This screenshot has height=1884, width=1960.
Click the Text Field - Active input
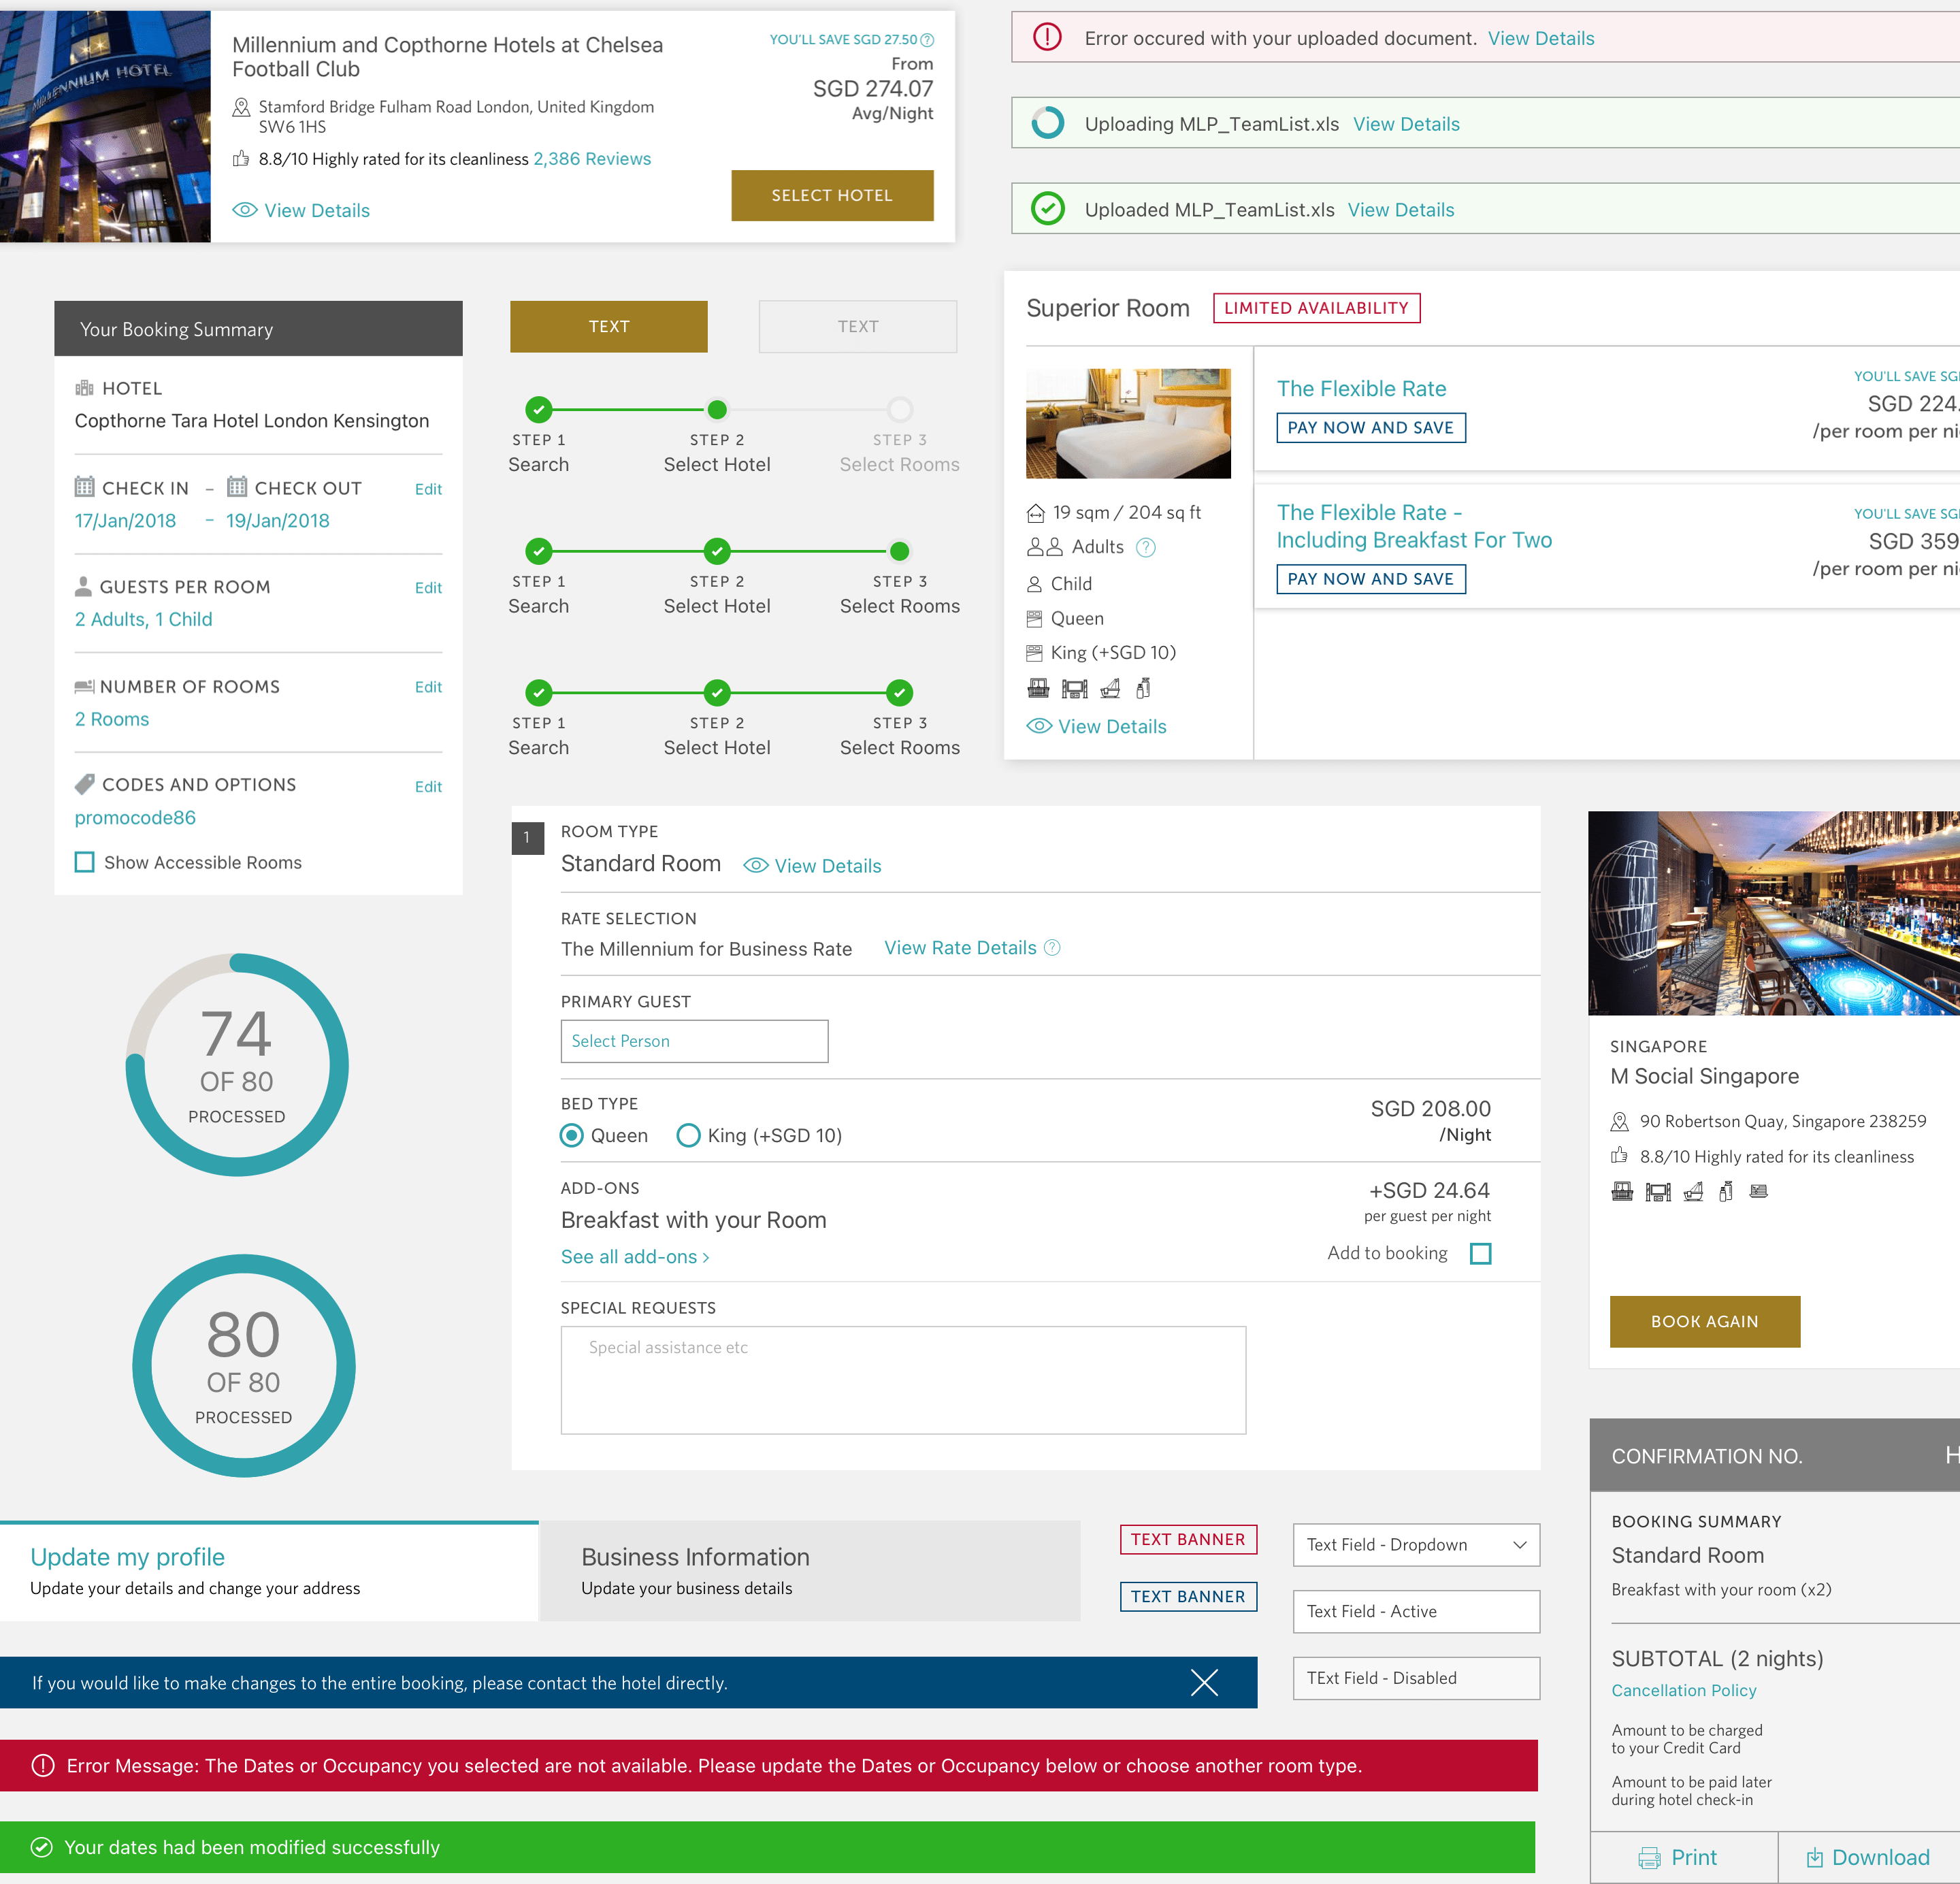[1416, 1611]
